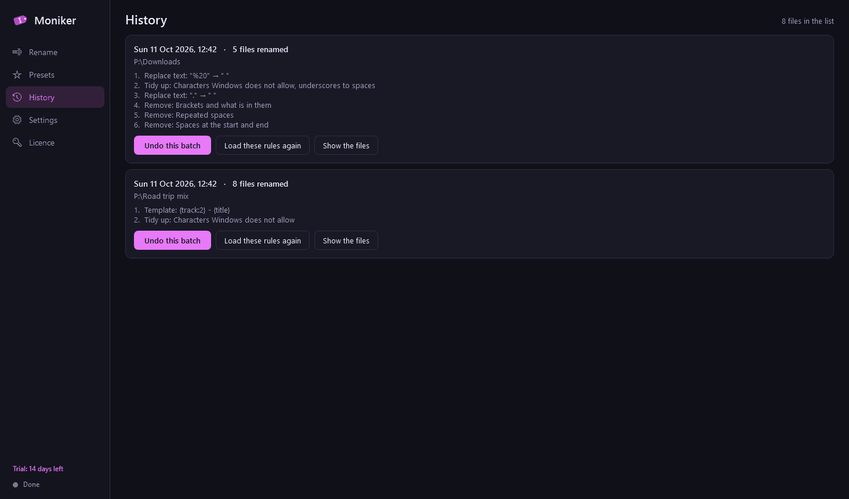The height and width of the screenshot is (499, 849).
Task: Open the Rename page
Action: [55, 52]
